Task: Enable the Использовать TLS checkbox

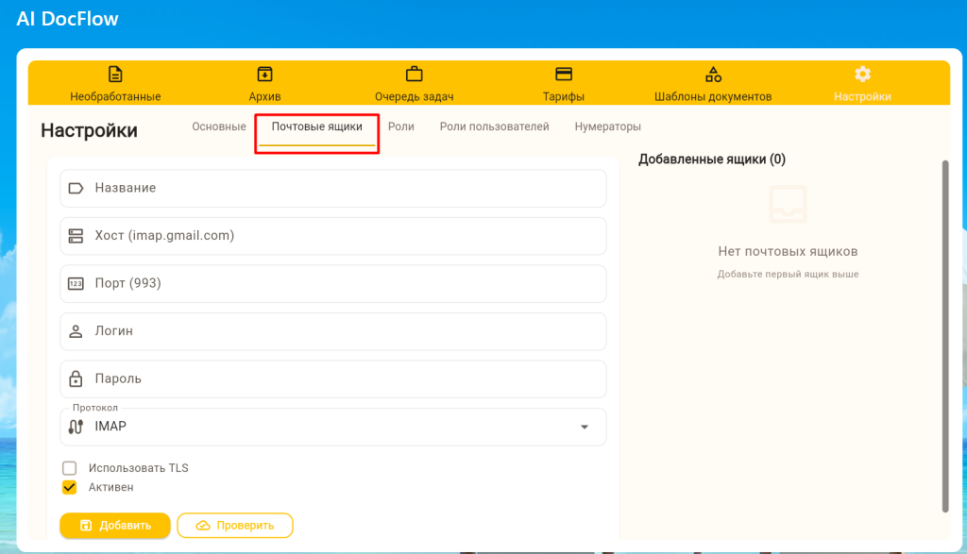Action: click(x=69, y=468)
